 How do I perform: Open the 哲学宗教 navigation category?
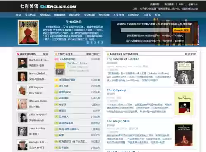[x=104, y=15]
